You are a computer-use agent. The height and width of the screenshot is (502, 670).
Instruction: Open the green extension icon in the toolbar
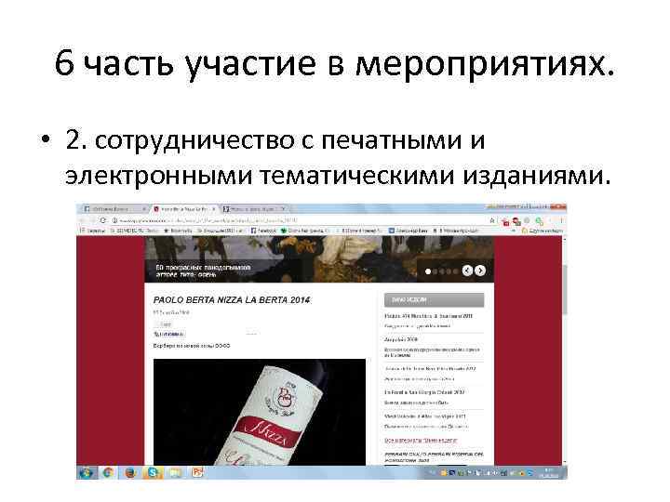[x=540, y=221]
